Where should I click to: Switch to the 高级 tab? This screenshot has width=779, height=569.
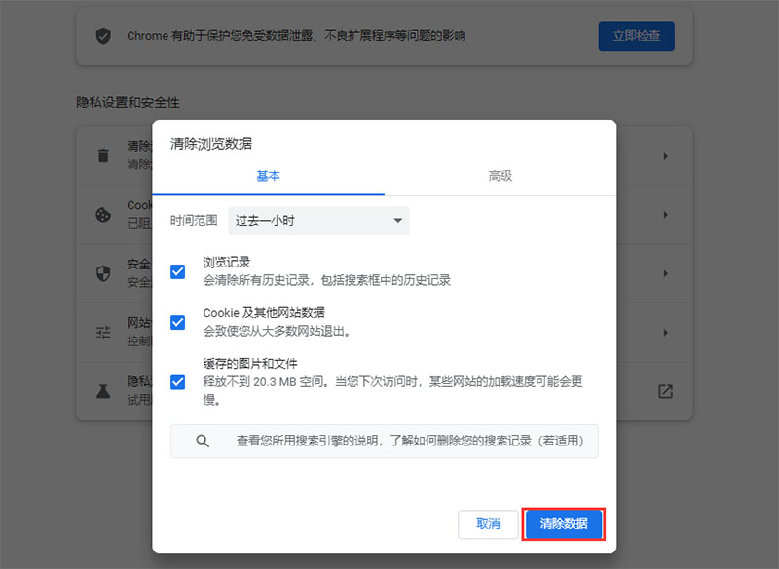[500, 177]
